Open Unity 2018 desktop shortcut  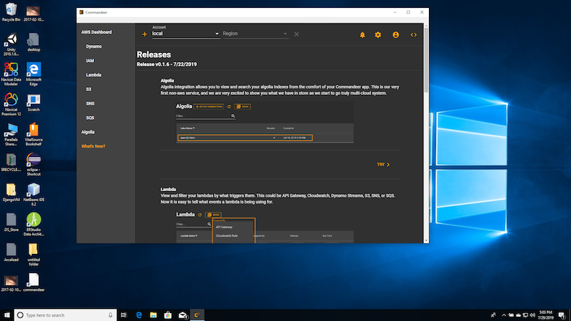click(11, 44)
